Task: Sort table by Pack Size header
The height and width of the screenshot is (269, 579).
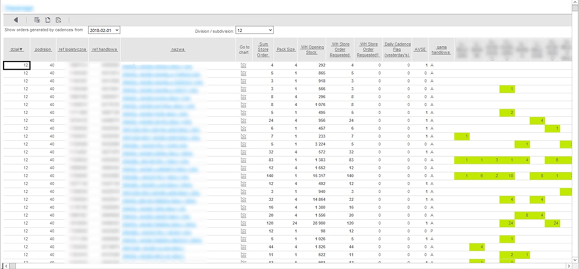Action: [286, 50]
